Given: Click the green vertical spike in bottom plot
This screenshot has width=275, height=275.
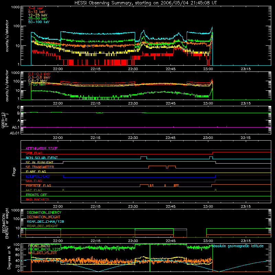Looking at the screenshot, I should (150, 258).
